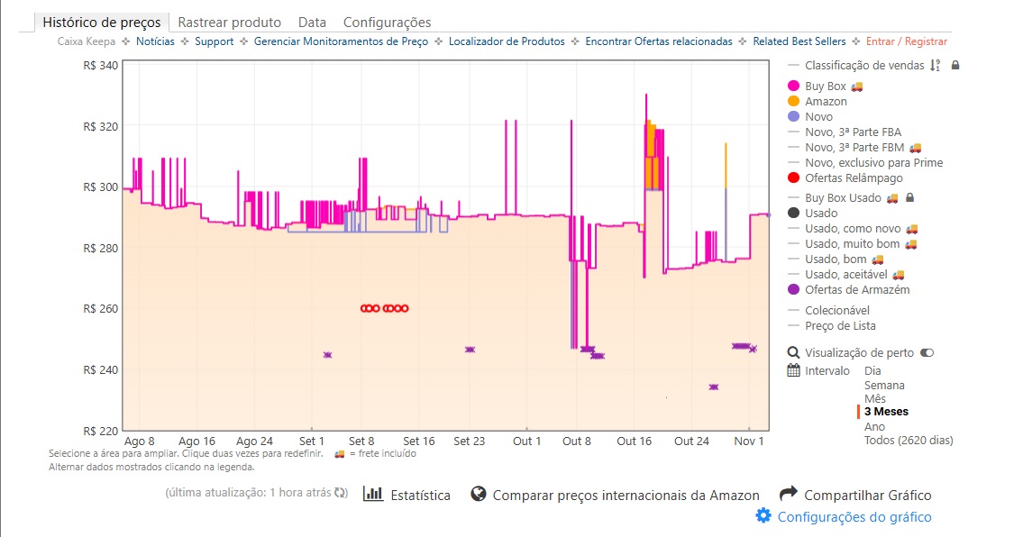The height and width of the screenshot is (537, 1014).
Task: Switch to the Rastrear produto tab
Action: coord(229,23)
